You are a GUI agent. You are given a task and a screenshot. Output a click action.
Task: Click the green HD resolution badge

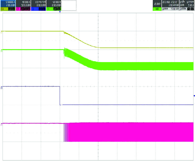click(157, 9)
